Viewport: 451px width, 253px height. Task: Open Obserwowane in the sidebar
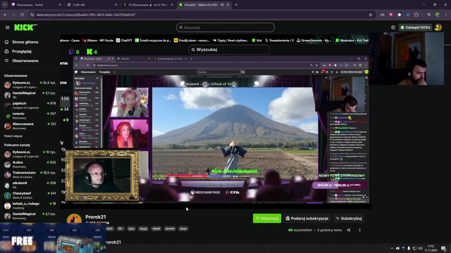25,61
